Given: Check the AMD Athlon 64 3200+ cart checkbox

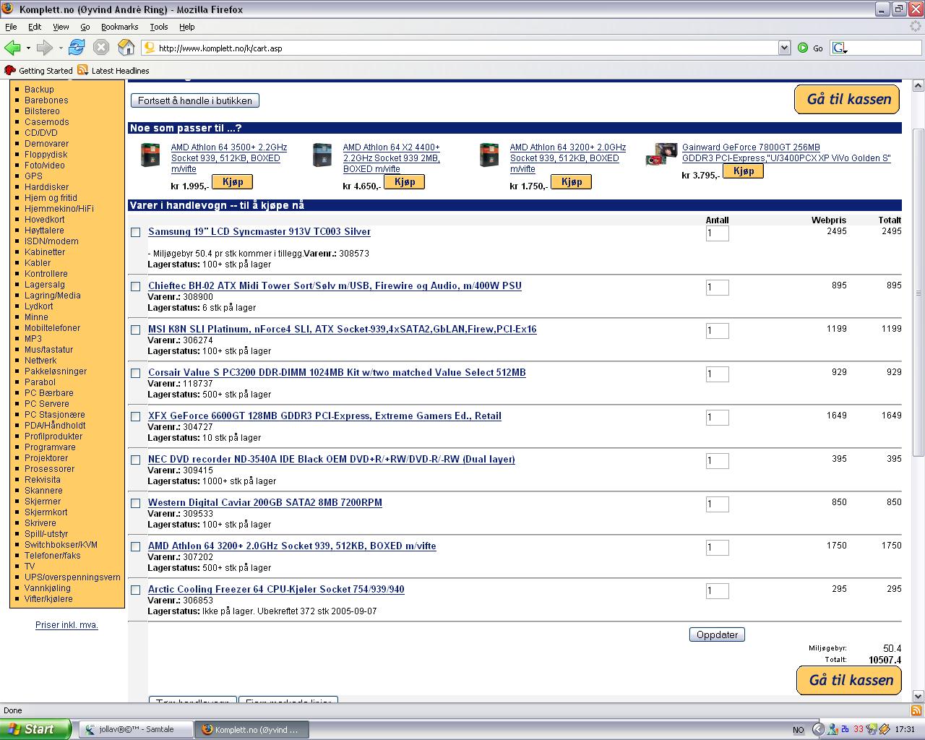Looking at the screenshot, I should (135, 546).
